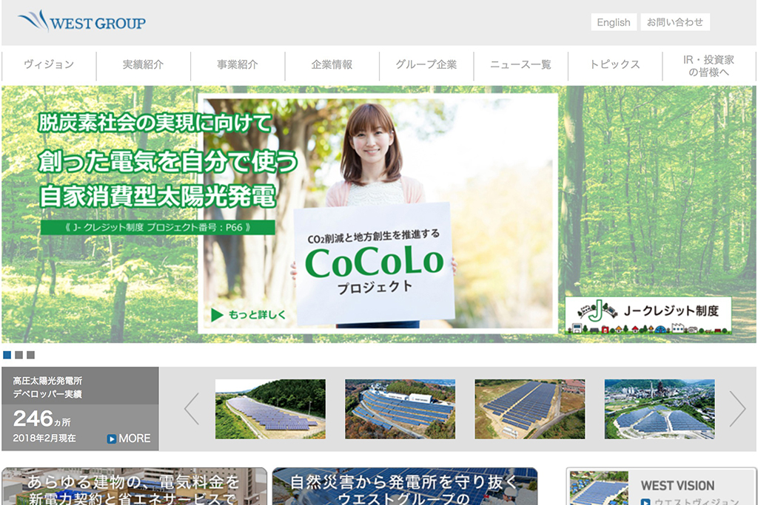This screenshot has height=505, width=758.
Task: Open second solar plant thumbnail with building
Action: point(400,409)
